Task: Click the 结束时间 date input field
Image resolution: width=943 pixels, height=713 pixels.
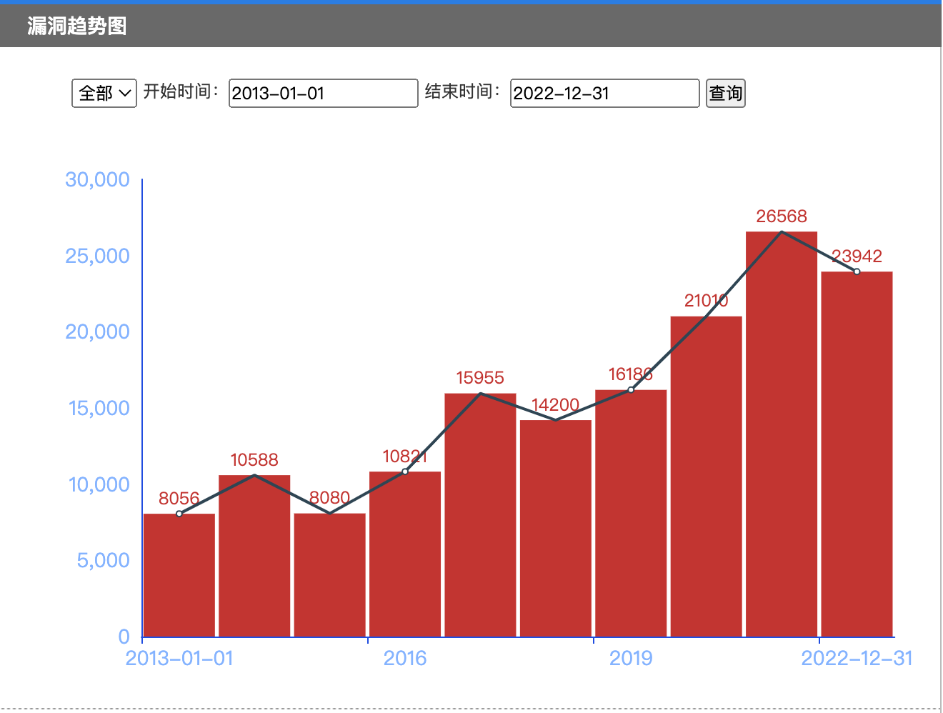Action: click(604, 93)
